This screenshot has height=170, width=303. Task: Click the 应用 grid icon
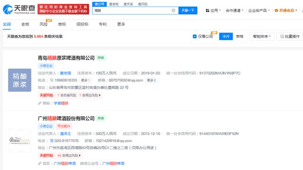point(207,10)
